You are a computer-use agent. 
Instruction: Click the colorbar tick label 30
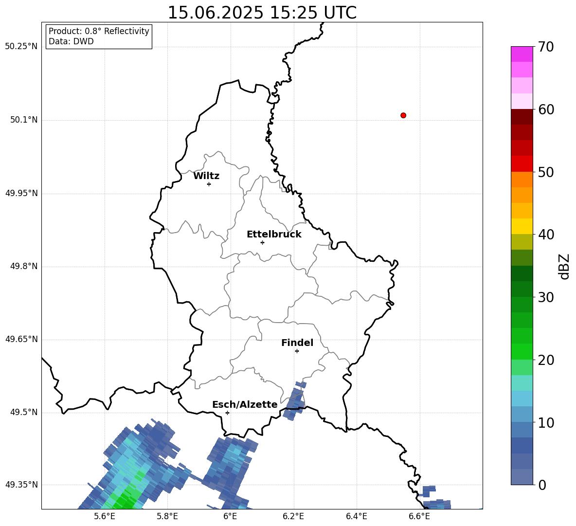pyautogui.click(x=546, y=297)
